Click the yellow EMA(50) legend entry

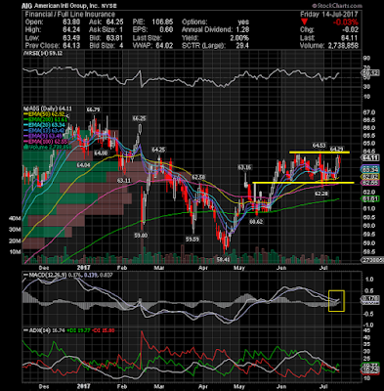pyautogui.click(x=45, y=114)
